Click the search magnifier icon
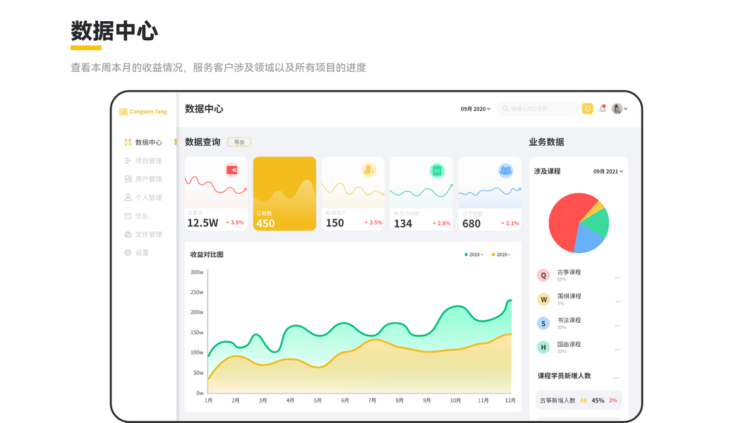 [505, 109]
